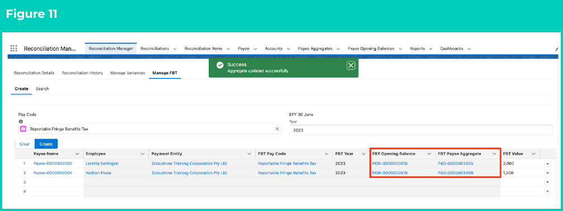Open the Payee Aggregates tab
563x211 pixels.
point(315,48)
